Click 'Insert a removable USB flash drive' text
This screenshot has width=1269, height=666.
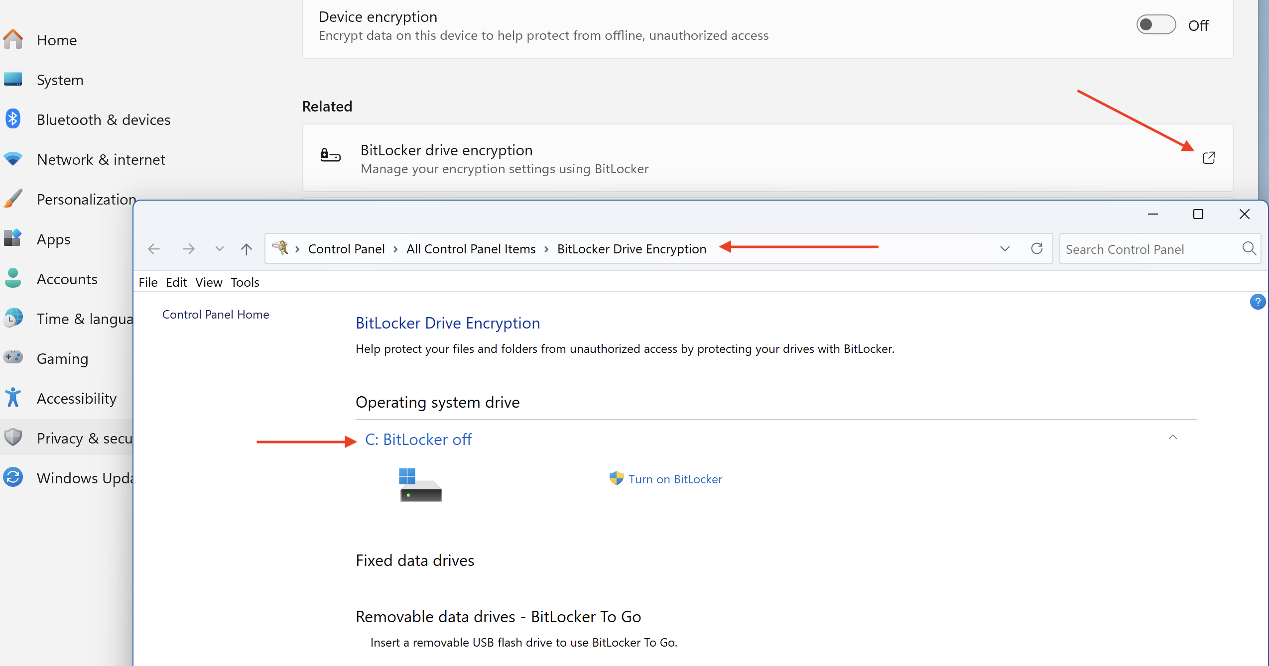click(524, 643)
